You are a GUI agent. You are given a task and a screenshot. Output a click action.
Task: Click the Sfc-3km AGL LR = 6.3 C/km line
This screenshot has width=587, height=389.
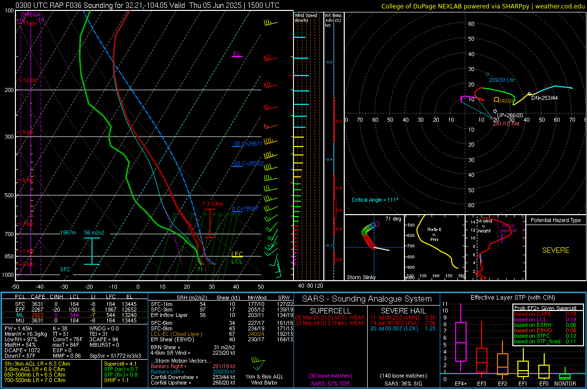coord(37,364)
